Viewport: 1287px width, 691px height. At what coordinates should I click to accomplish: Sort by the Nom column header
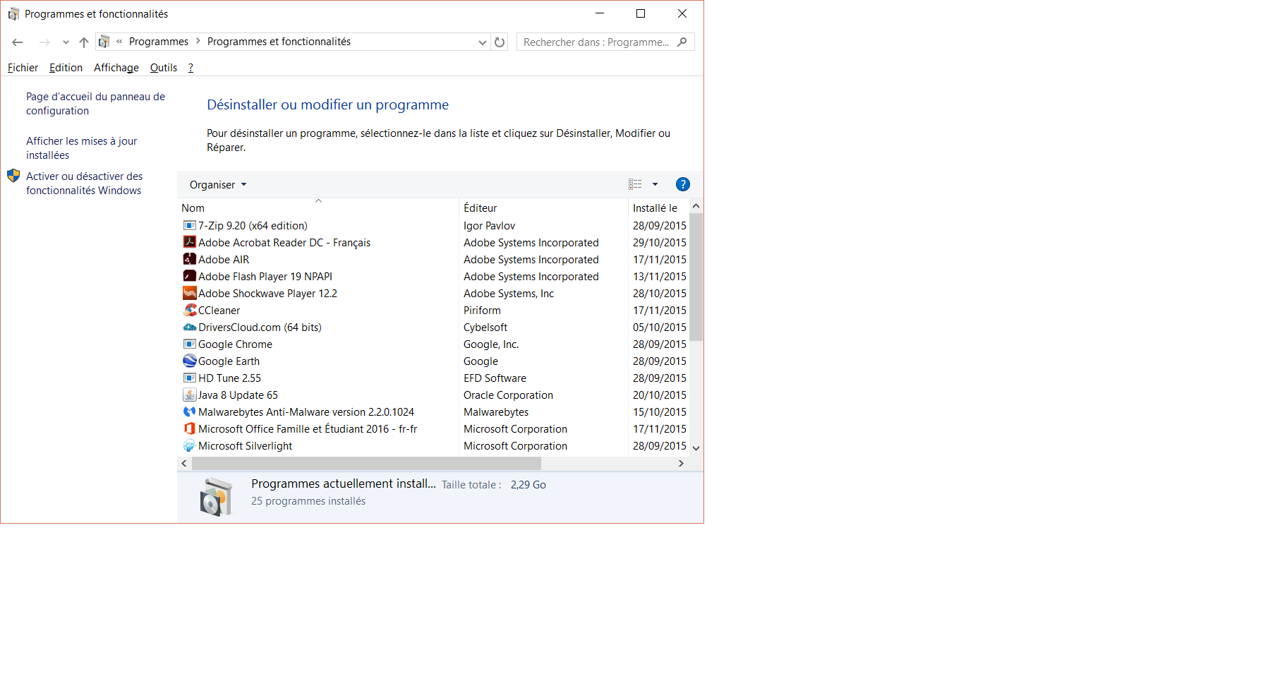pos(318,208)
